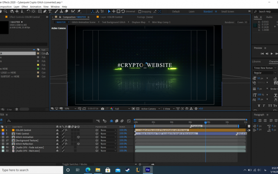Select the Rotation tool

[x=28, y=11]
